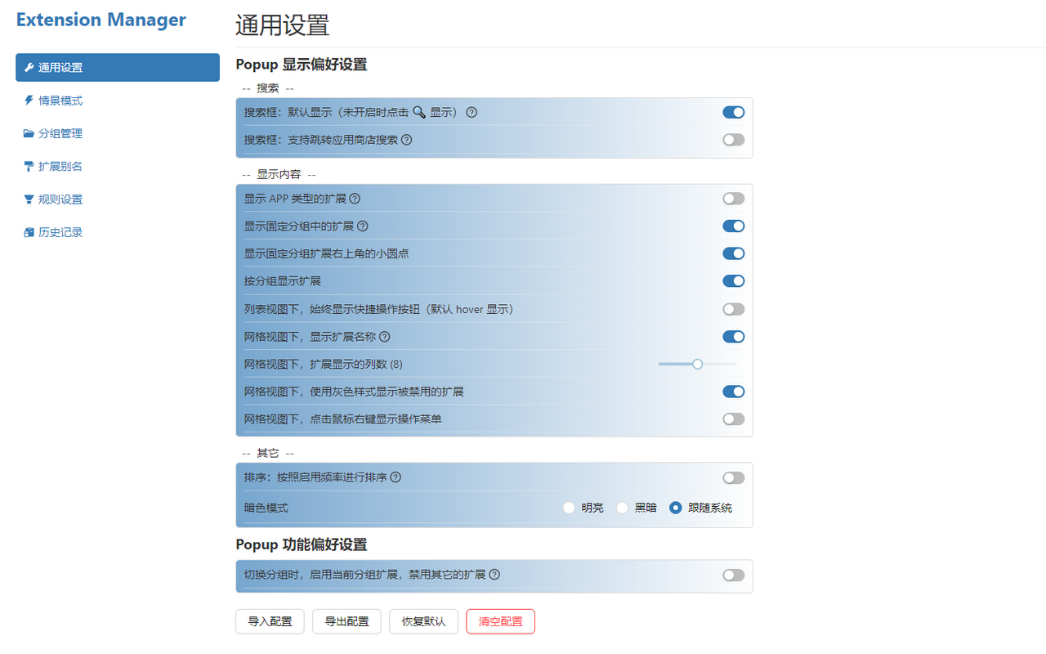Image resolution: width=1046 pixels, height=654 pixels.
Task: Click the magnifier icon in the 搜索框 label
Action: [x=419, y=112]
